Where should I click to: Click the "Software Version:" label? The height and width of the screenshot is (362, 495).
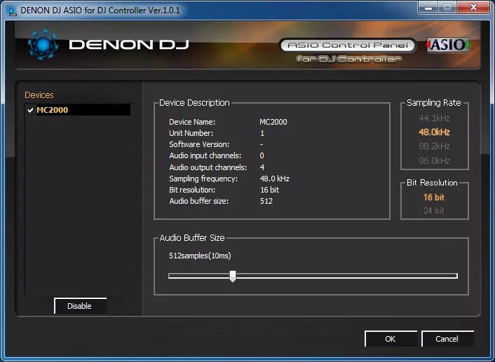[x=199, y=144]
